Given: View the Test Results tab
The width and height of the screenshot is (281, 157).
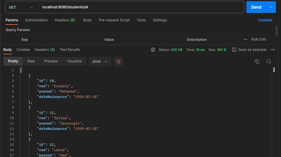Looking at the screenshot, I should click(70, 50).
